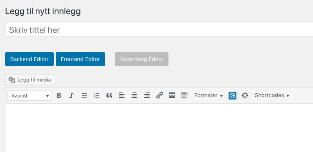Insert a numbered list
This screenshot has height=152, width=313.
point(97,96)
